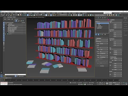Open the Modifier List dropdown
The height and width of the screenshot is (96, 128).
coord(102,22)
